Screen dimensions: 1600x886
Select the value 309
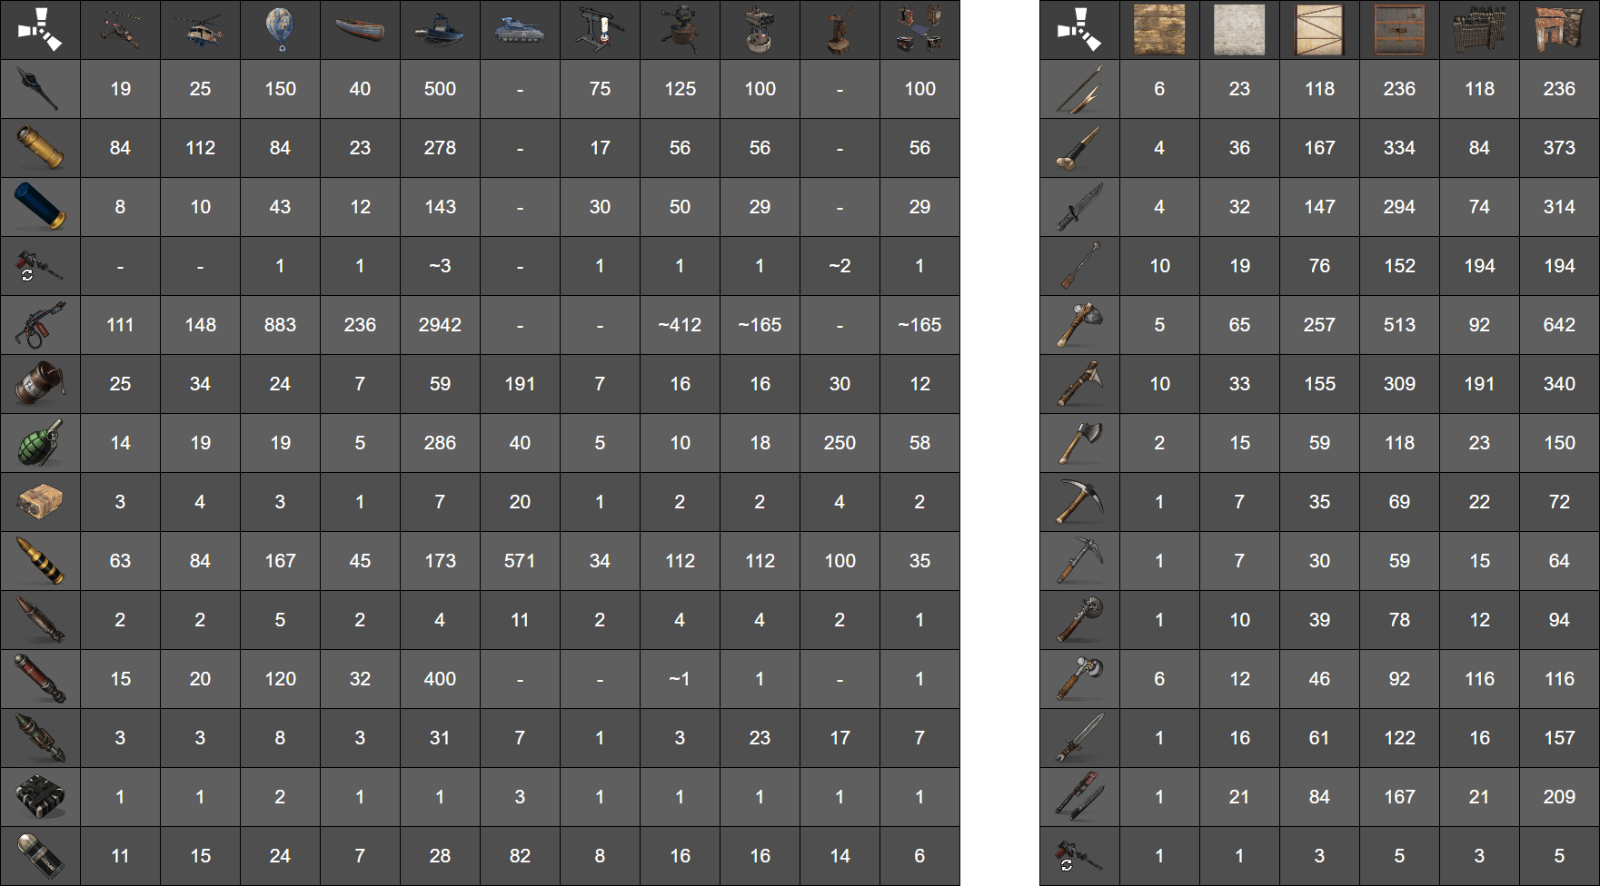pos(1399,384)
